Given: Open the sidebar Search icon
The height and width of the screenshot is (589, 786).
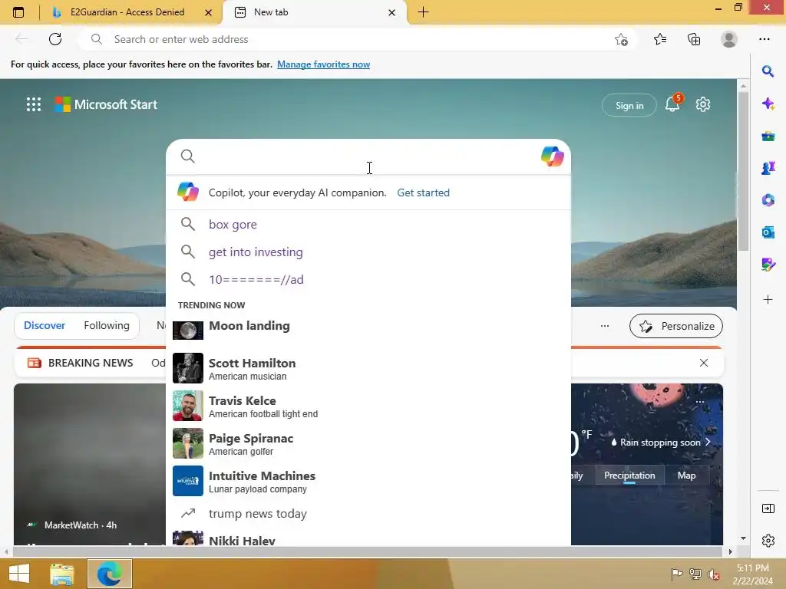Looking at the screenshot, I should 768,71.
